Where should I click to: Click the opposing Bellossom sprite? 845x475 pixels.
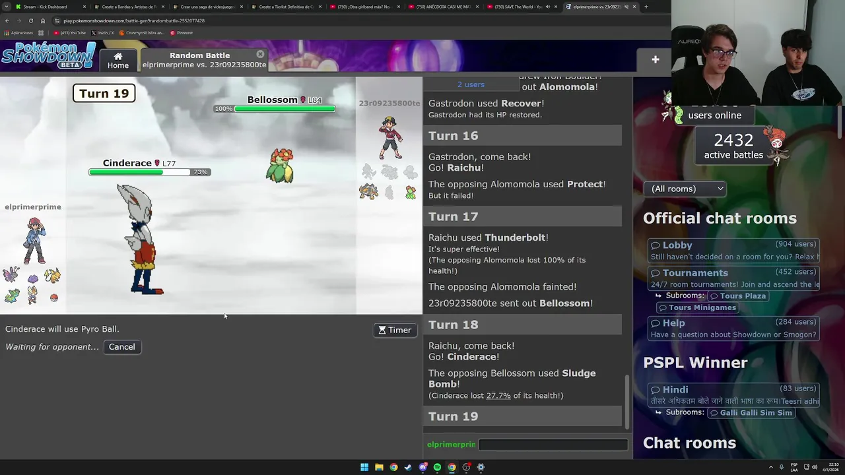(280, 166)
